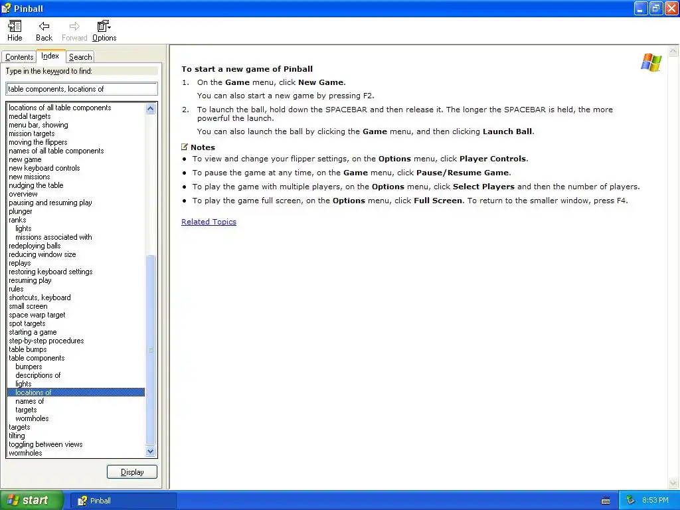Select 'descriptions of' sub-entry

point(38,376)
